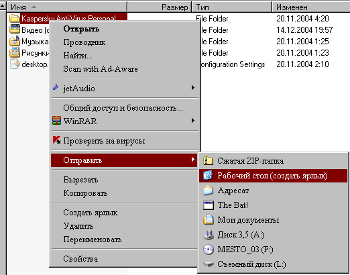Send to Рабочий стол (создать ярлык)
Image resolution: width=350 pixels, height=275 pixels.
(x=273, y=176)
